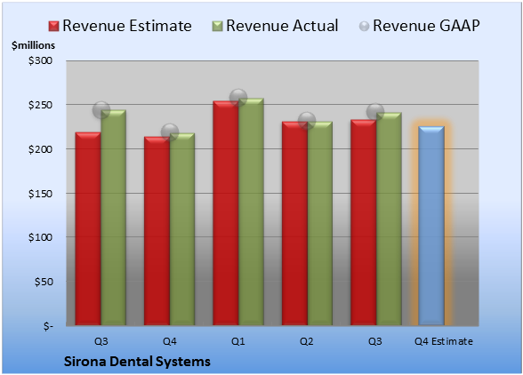The image size is (523, 375).
Task: Click the '$-' zero axis value
Action: (x=48, y=326)
